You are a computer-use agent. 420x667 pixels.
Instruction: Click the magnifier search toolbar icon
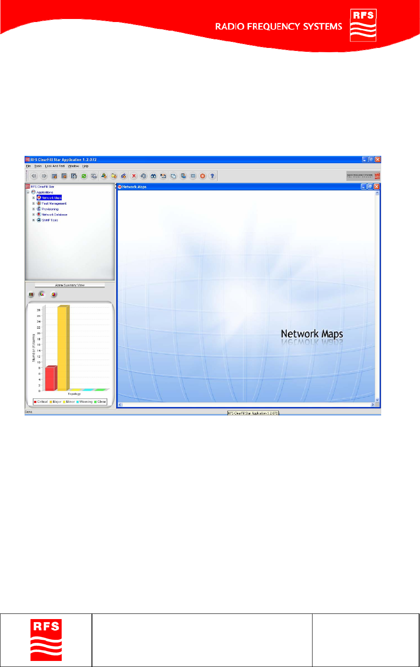point(94,176)
